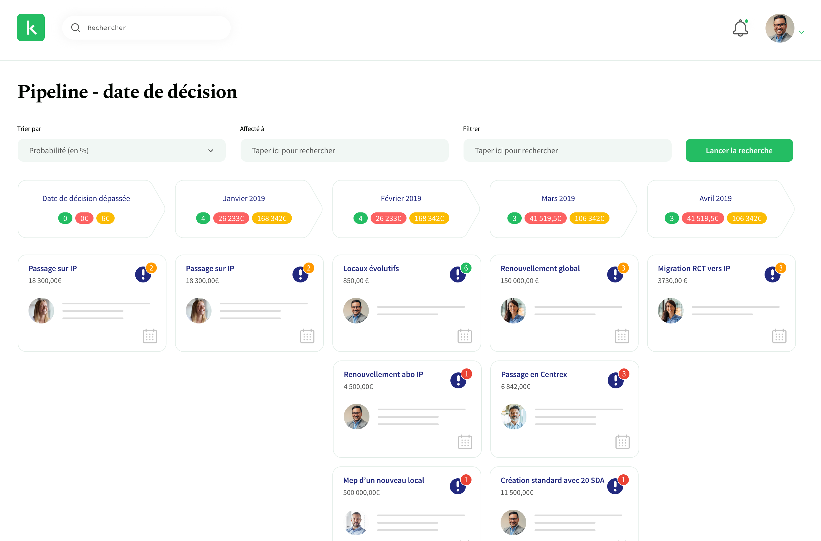Click the profile avatar in header
821x541 pixels.
[x=780, y=28]
